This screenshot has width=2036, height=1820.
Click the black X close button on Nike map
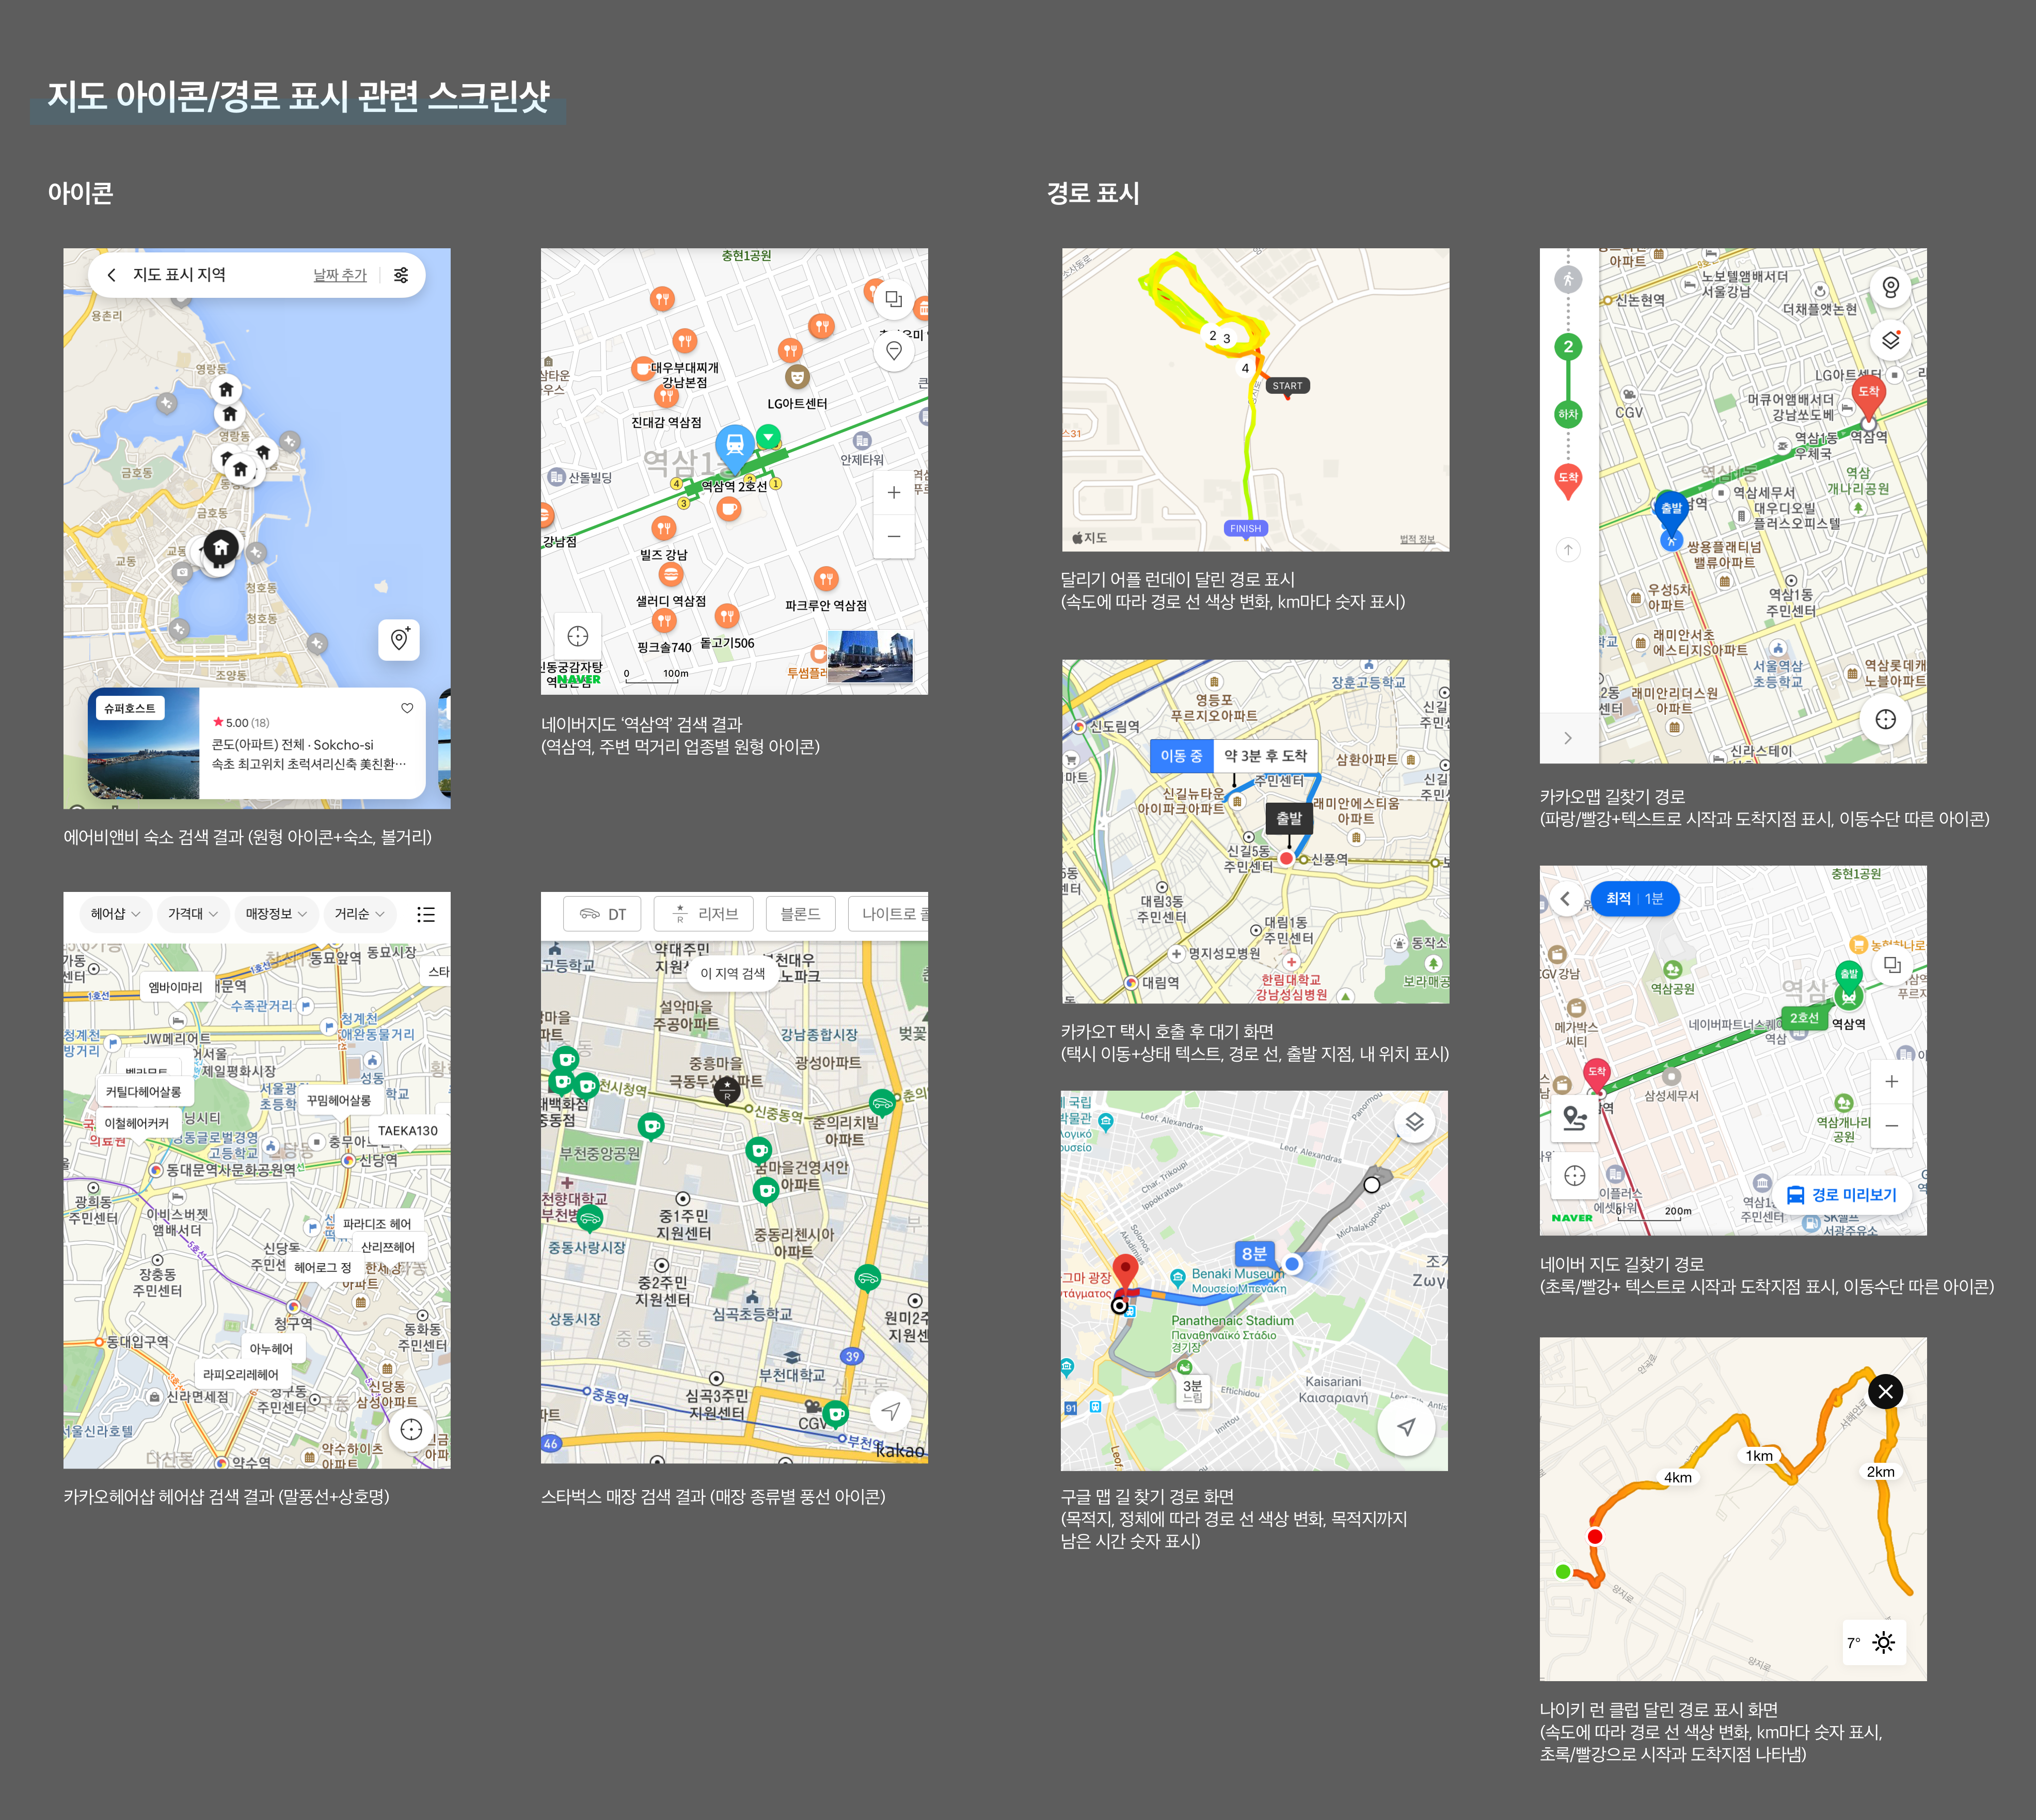pos(1885,1391)
